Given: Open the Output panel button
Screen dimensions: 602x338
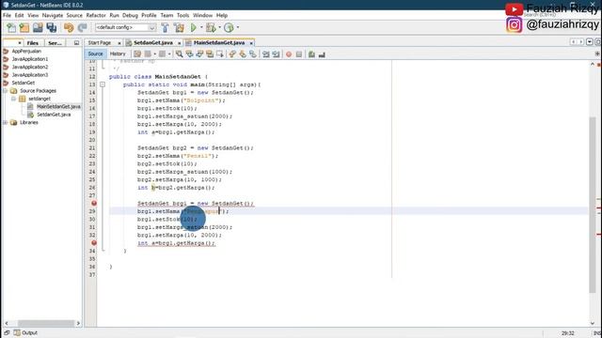Looking at the screenshot, I should click(x=25, y=333).
